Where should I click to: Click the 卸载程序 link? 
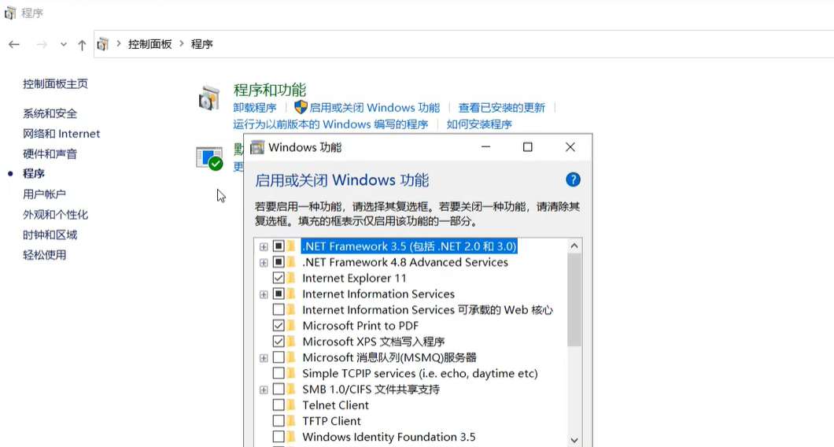(x=255, y=108)
